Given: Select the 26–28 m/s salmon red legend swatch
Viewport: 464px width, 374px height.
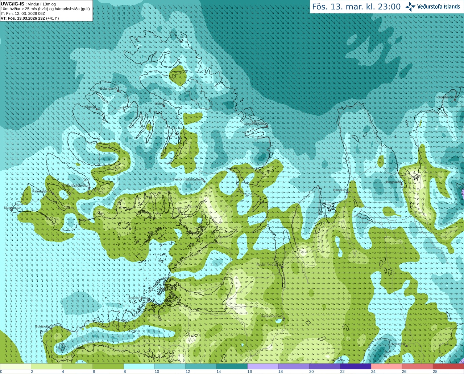Looking at the screenshot, I should tap(418, 366).
